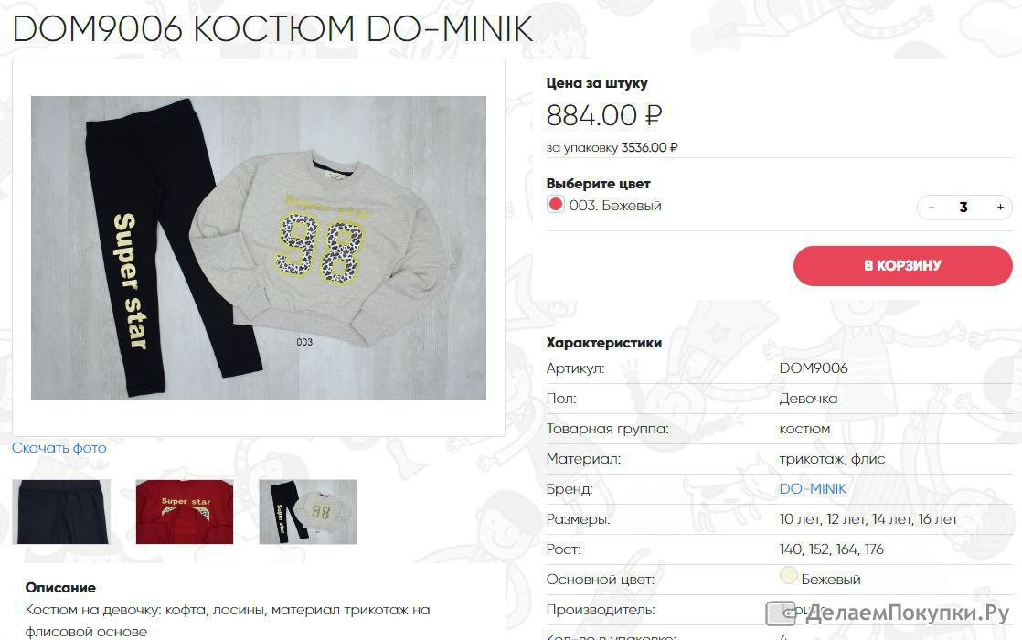Click the "Описание" section heading
1022x640 pixels.
tap(60, 588)
